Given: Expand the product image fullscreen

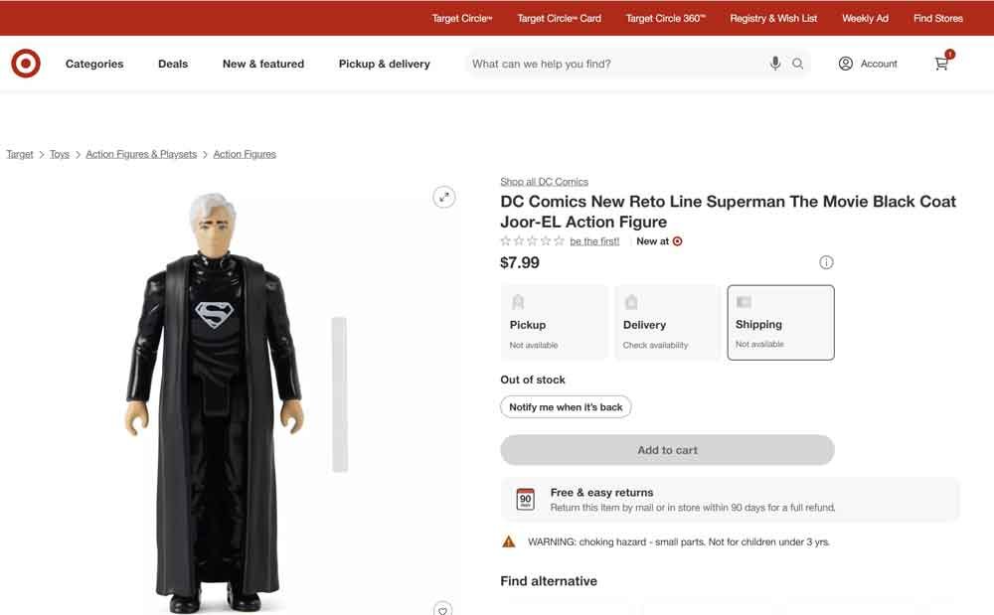Looking at the screenshot, I should [444, 197].
